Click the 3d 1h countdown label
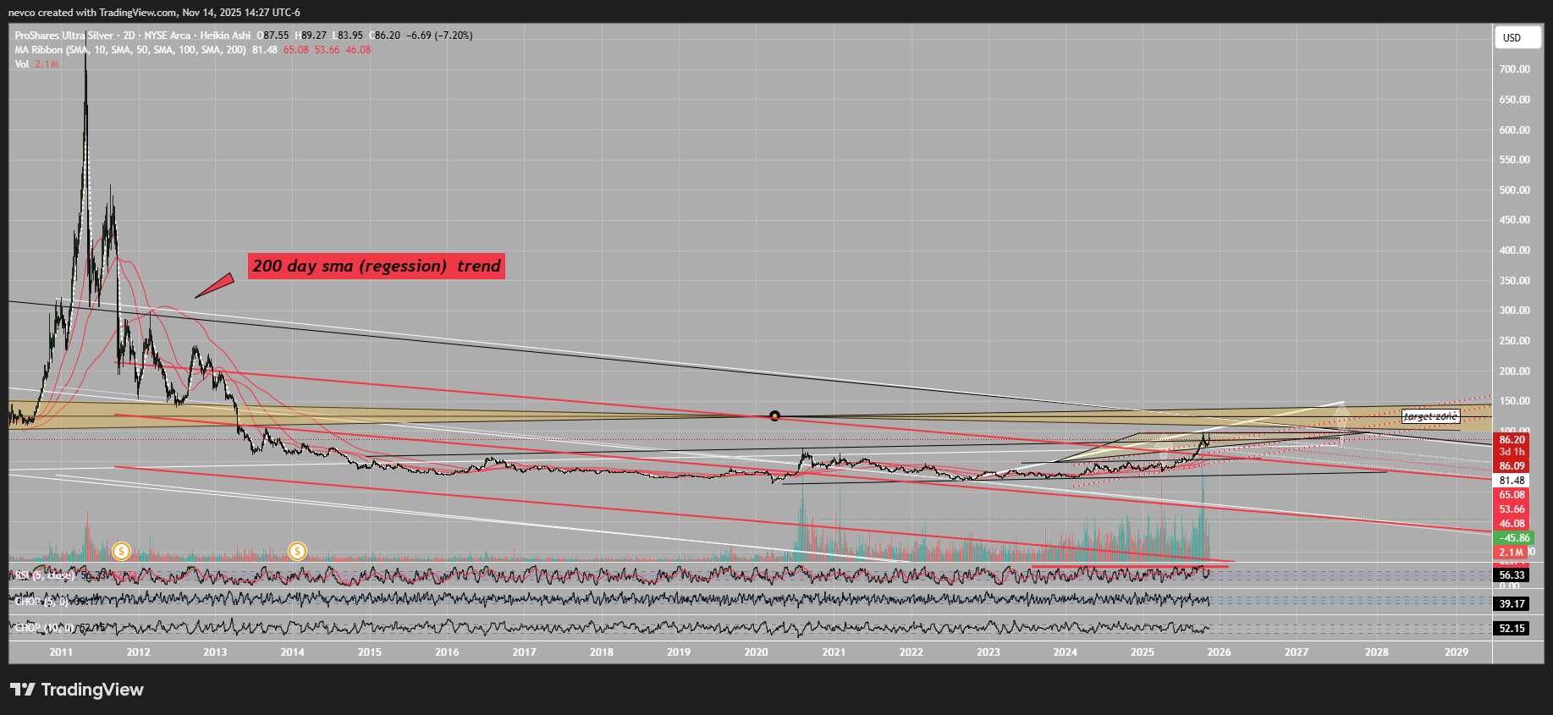 [x=1512, y=452]
